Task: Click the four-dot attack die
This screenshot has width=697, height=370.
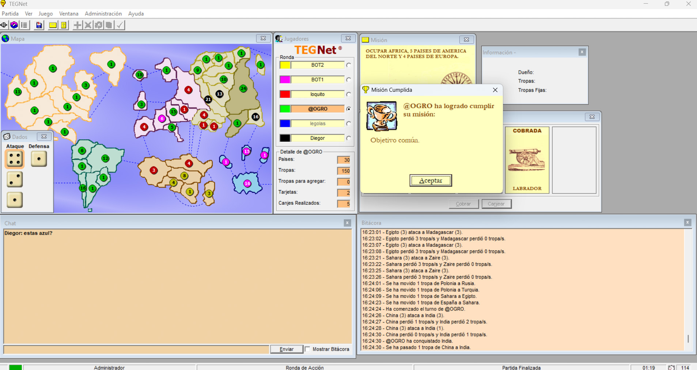Action: tap(15, 159)
